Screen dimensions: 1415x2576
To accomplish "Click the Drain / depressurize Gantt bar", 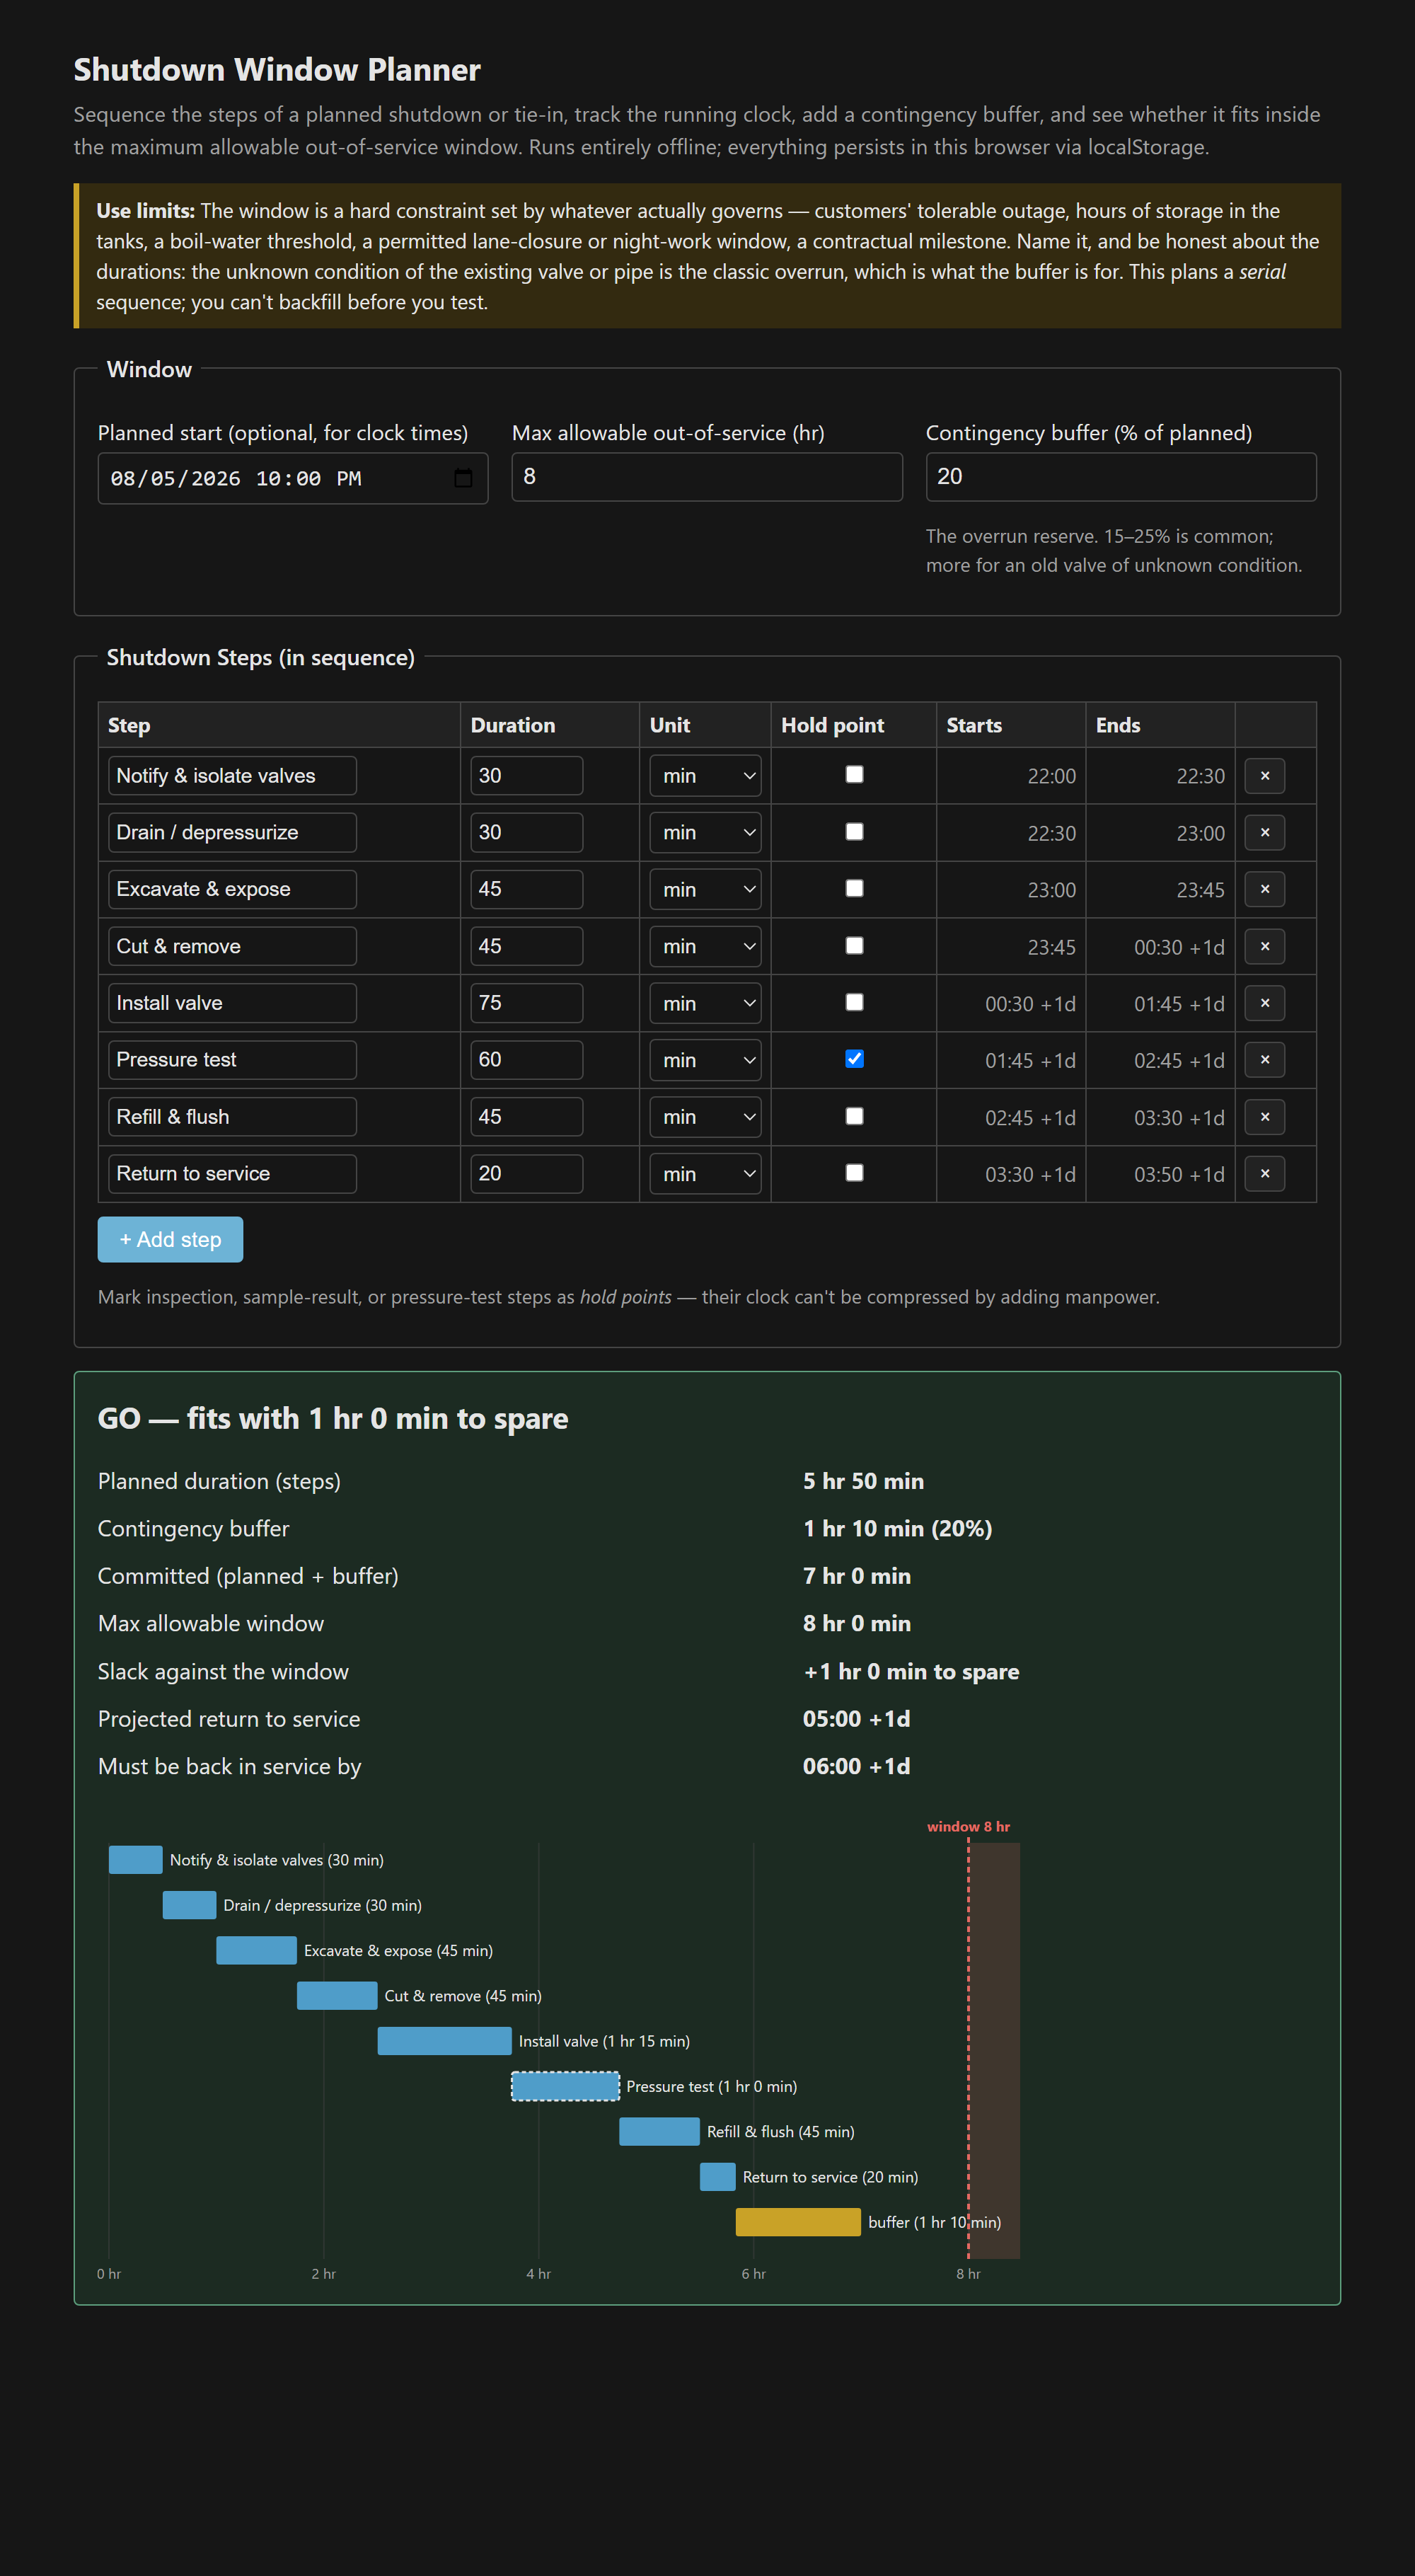I will click(189, 1905).
